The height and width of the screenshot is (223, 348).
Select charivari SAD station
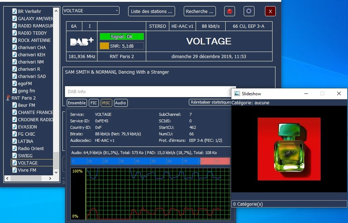click(x=32, y=76)
